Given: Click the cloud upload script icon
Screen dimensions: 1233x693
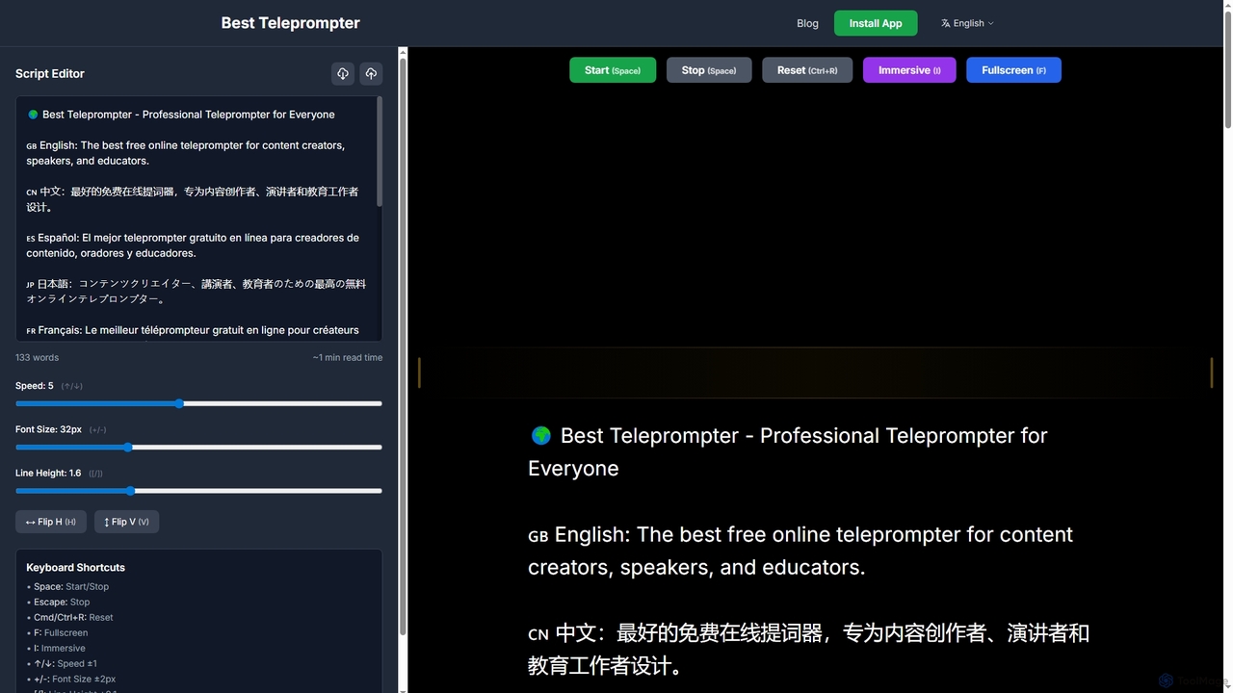Looking at the screenshot, I should point(371,73).
